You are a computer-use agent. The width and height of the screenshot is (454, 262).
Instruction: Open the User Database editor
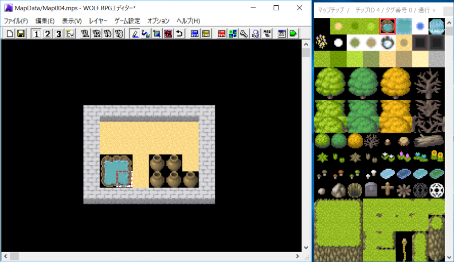point(195,33)
